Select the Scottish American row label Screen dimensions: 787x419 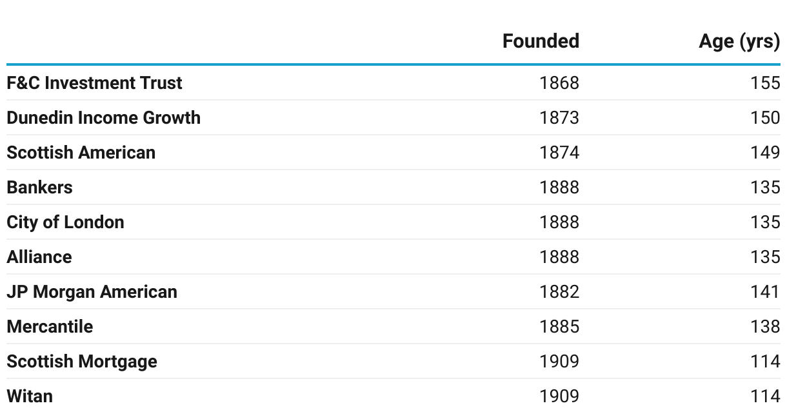[x=81, y=153]
